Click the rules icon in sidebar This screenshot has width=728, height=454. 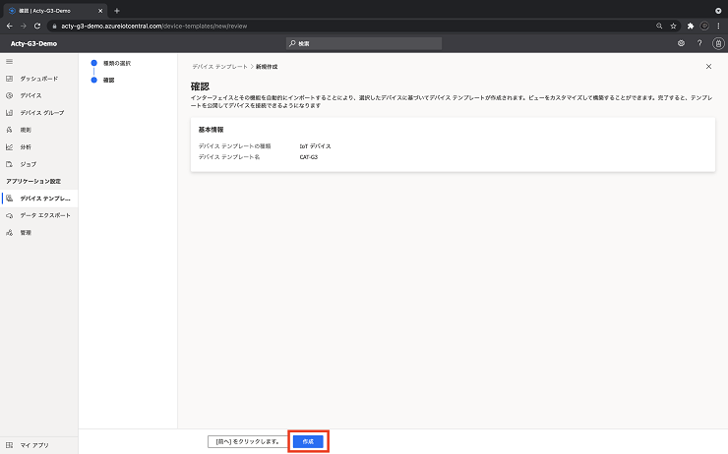[x=9, y=130]
